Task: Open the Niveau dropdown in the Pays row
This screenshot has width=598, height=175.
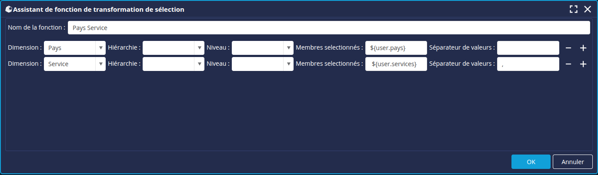Action: (x=288, y=48)
